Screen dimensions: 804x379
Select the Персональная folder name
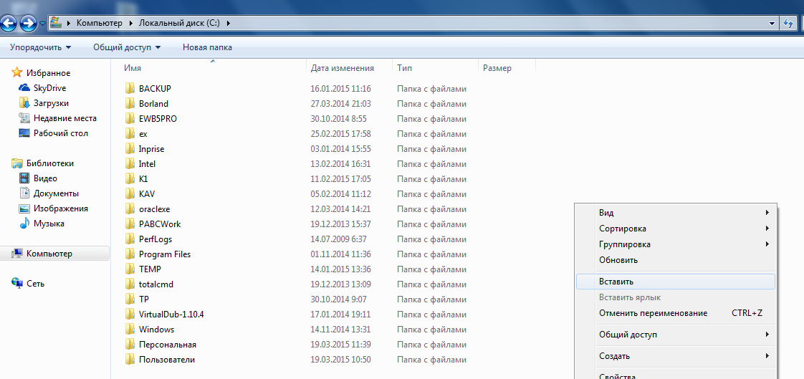168,344
